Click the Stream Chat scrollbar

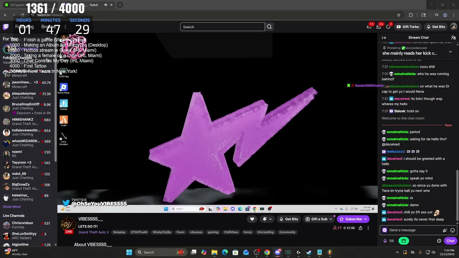tap(457, 195)
